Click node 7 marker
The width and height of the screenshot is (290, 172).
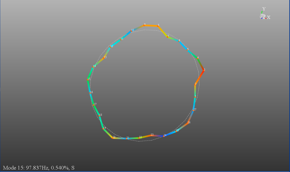(168, 36)
